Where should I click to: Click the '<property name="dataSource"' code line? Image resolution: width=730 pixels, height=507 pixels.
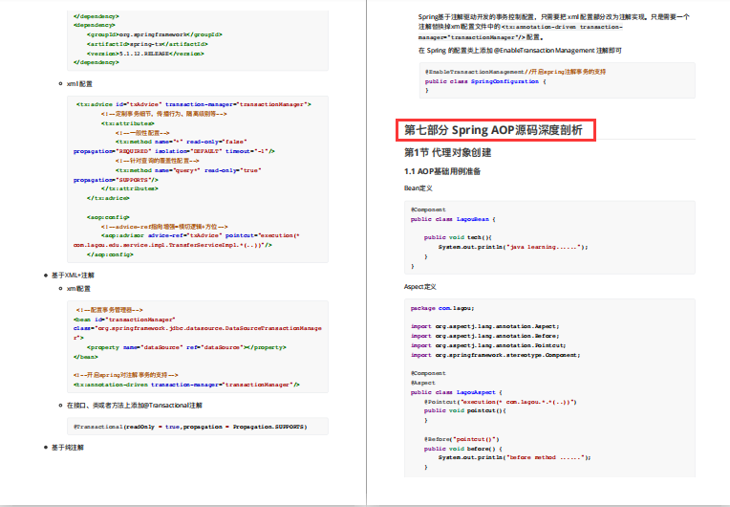[186, 347]
